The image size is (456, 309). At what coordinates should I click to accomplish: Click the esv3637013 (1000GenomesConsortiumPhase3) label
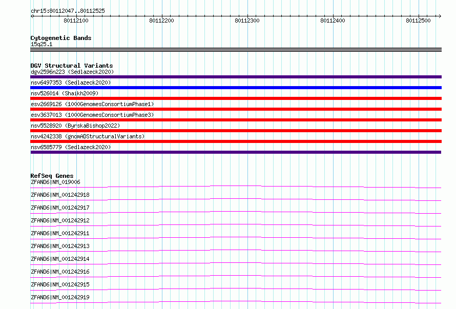click(x=92, y=115)
